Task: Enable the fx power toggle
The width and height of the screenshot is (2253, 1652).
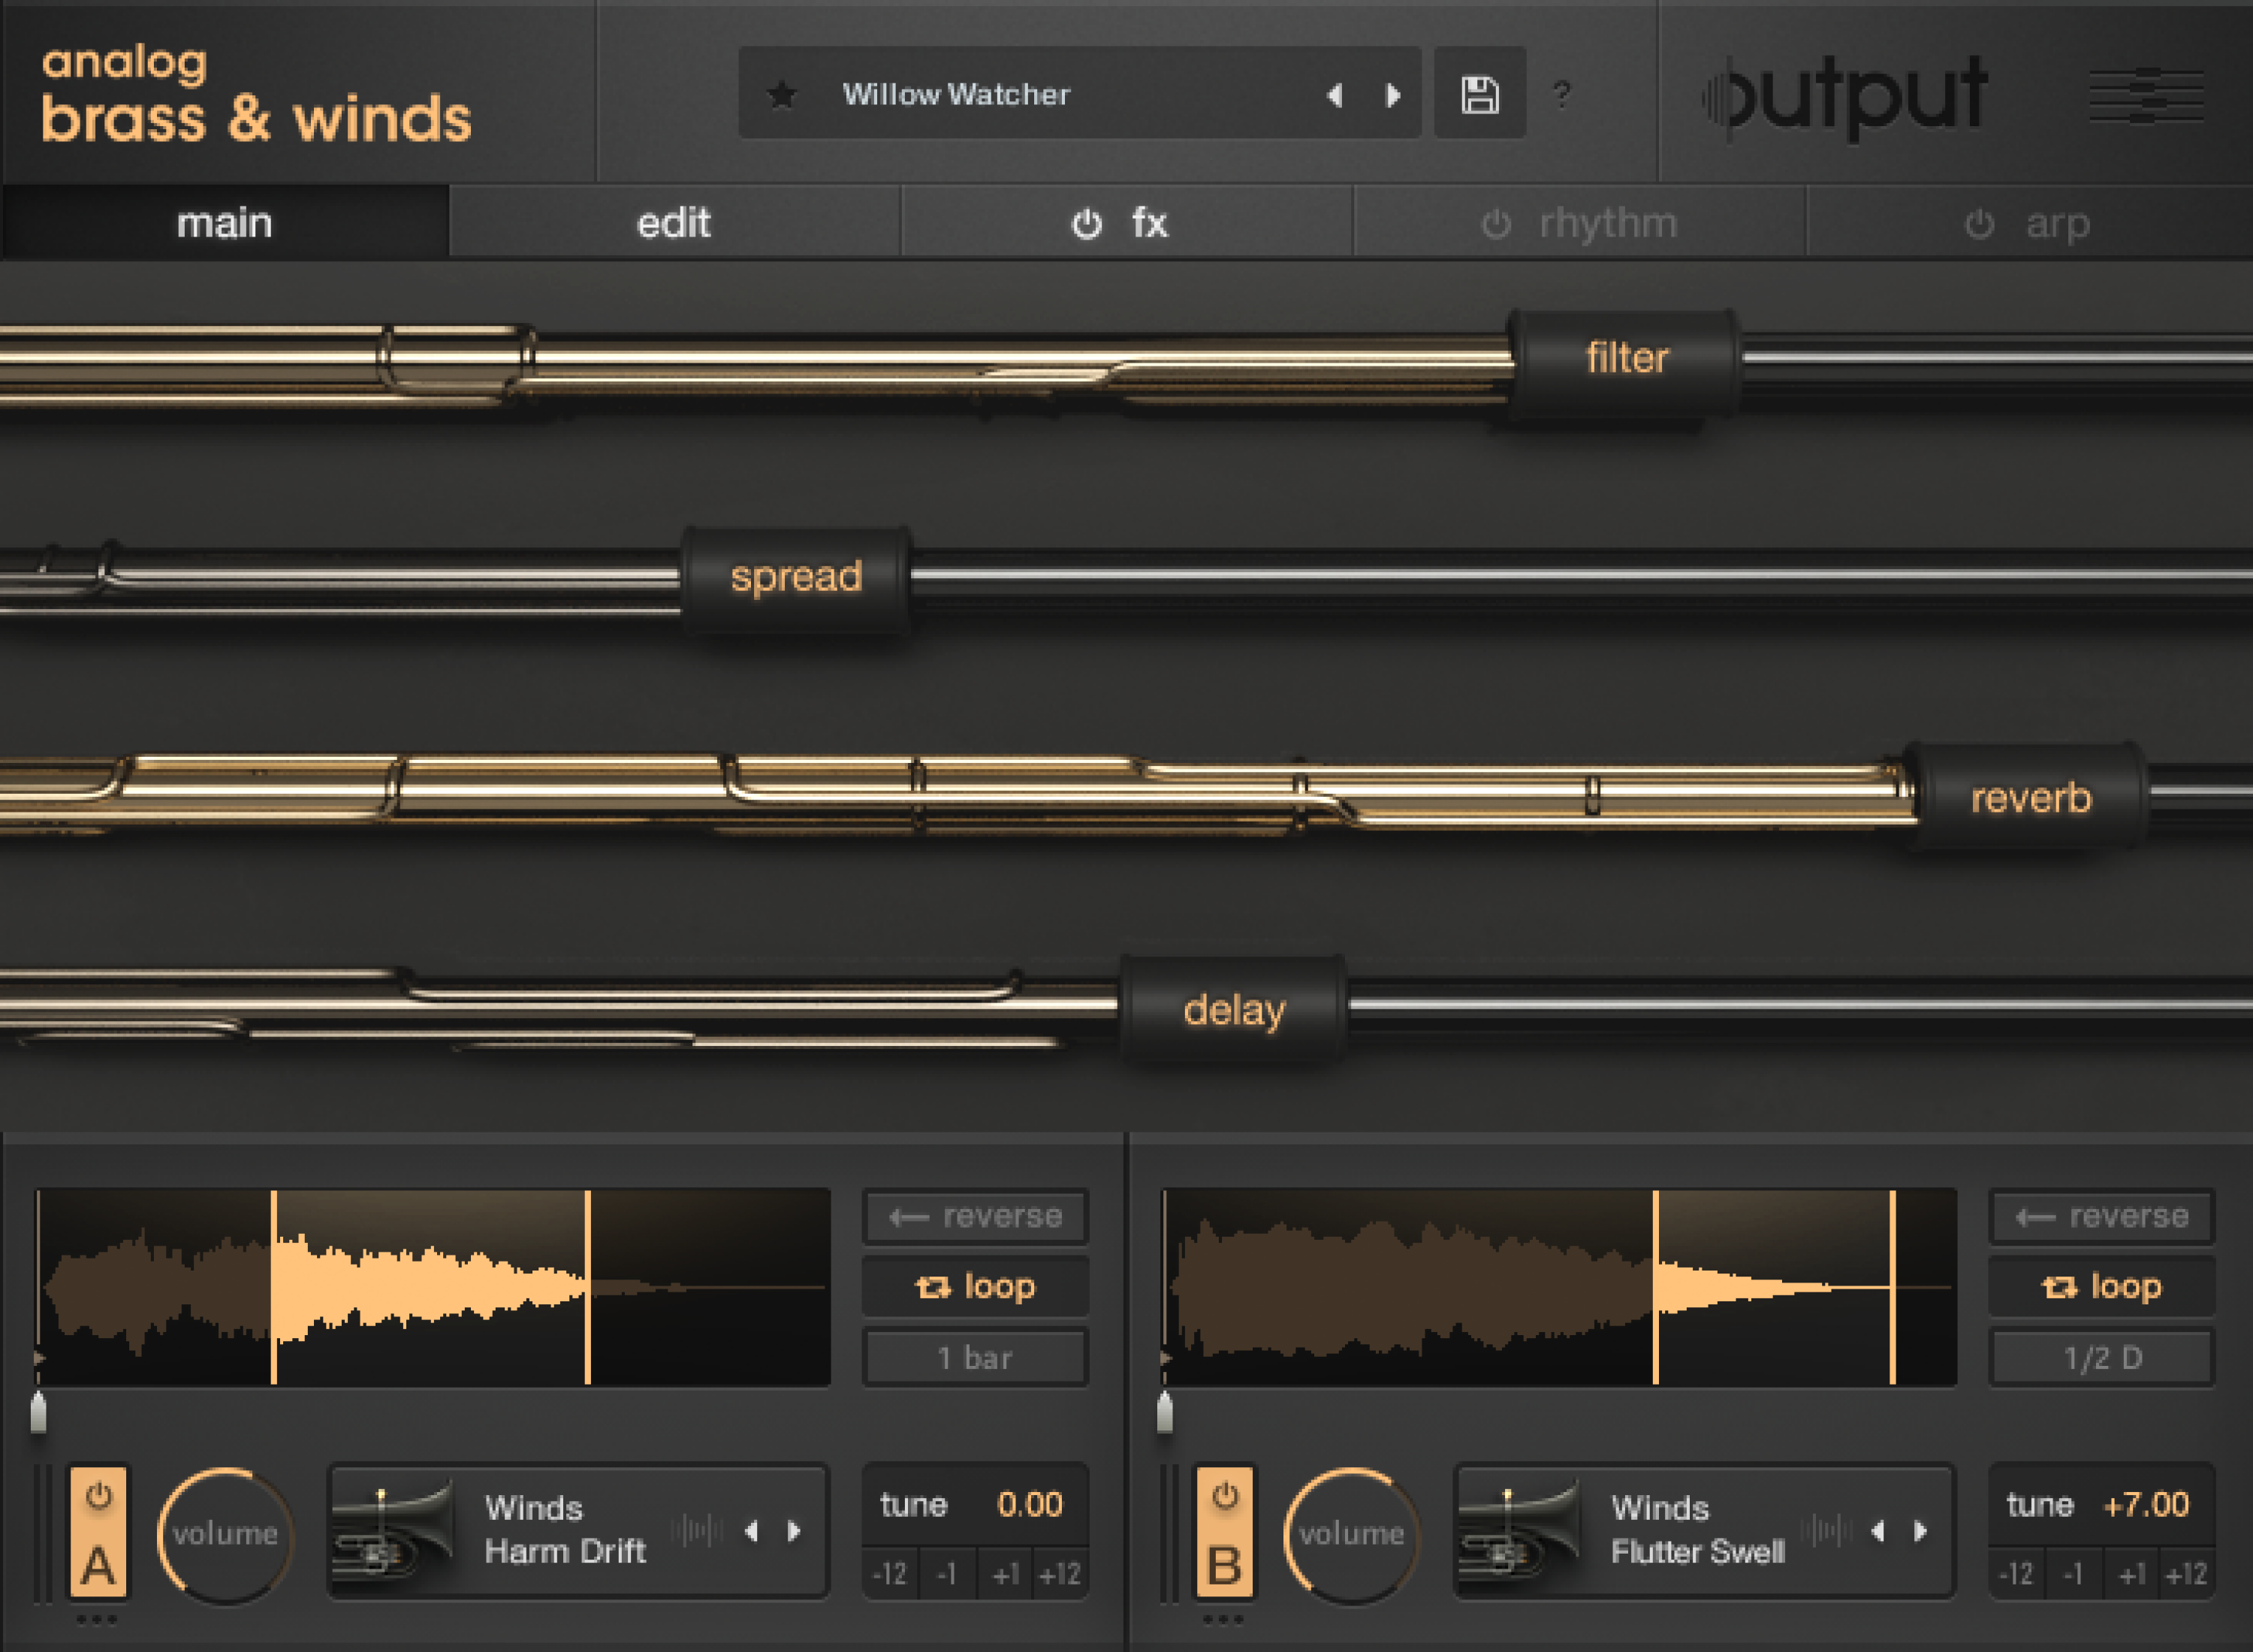Action: 1087,223
